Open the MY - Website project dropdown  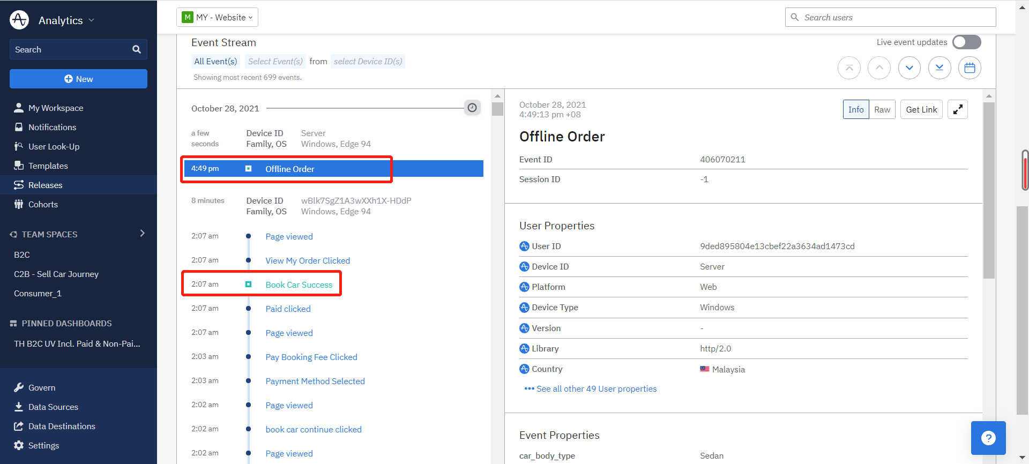(217, 17)
